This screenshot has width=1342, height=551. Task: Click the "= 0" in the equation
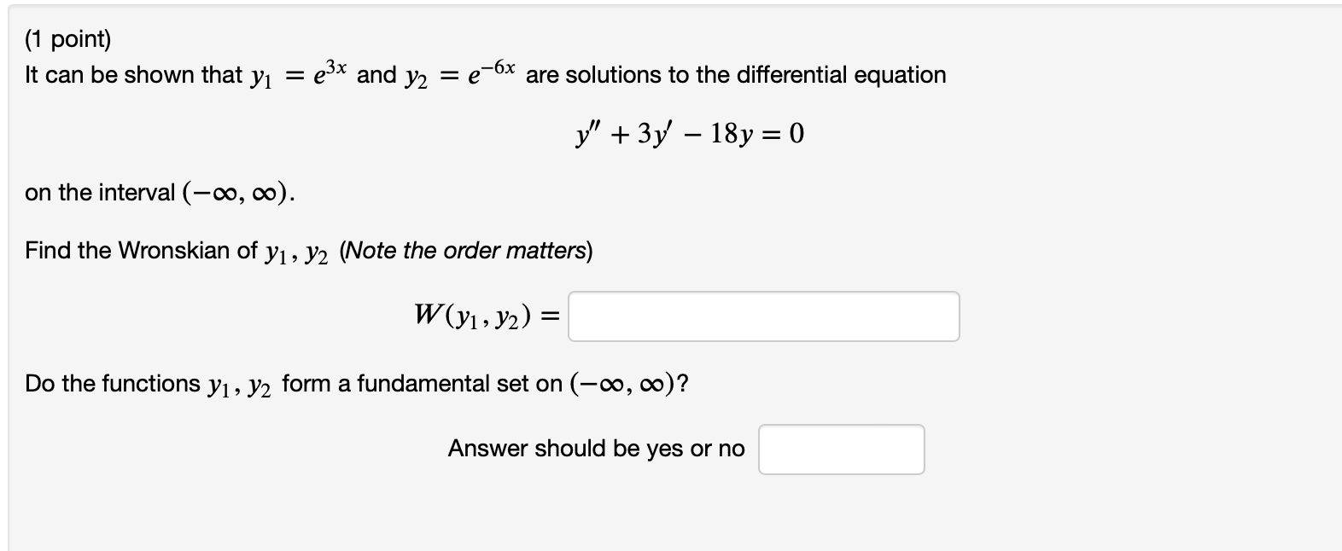785,134
